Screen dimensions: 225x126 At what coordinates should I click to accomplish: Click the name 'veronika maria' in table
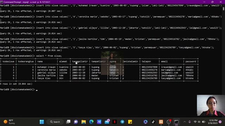46,70
